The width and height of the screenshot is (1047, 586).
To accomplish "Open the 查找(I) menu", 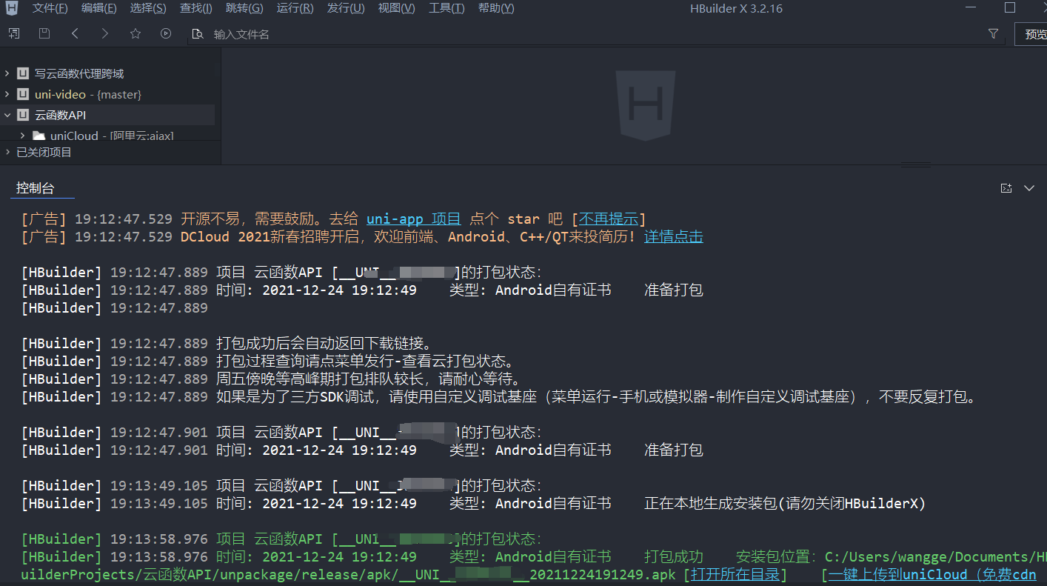I will (195, 8).
